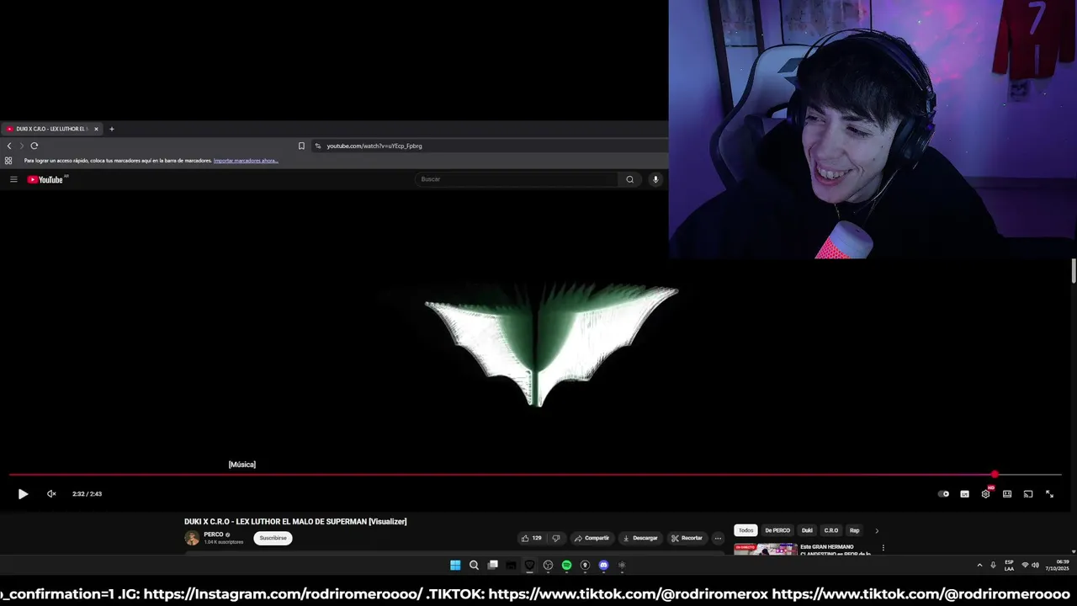Click the red playhead dot on the timeline
Viewport: 1077px width, 606px height.
[995, 475]
